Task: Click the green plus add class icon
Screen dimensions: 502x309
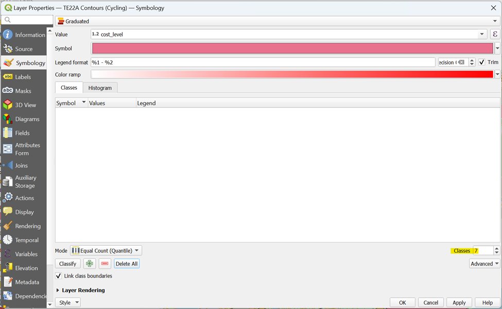Action: click(90, 264)
